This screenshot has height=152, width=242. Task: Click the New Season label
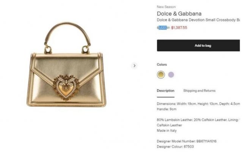[166, 7]
